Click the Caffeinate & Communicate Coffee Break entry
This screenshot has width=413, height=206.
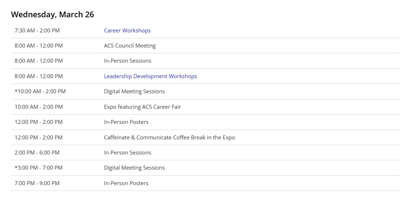point(170,137)
